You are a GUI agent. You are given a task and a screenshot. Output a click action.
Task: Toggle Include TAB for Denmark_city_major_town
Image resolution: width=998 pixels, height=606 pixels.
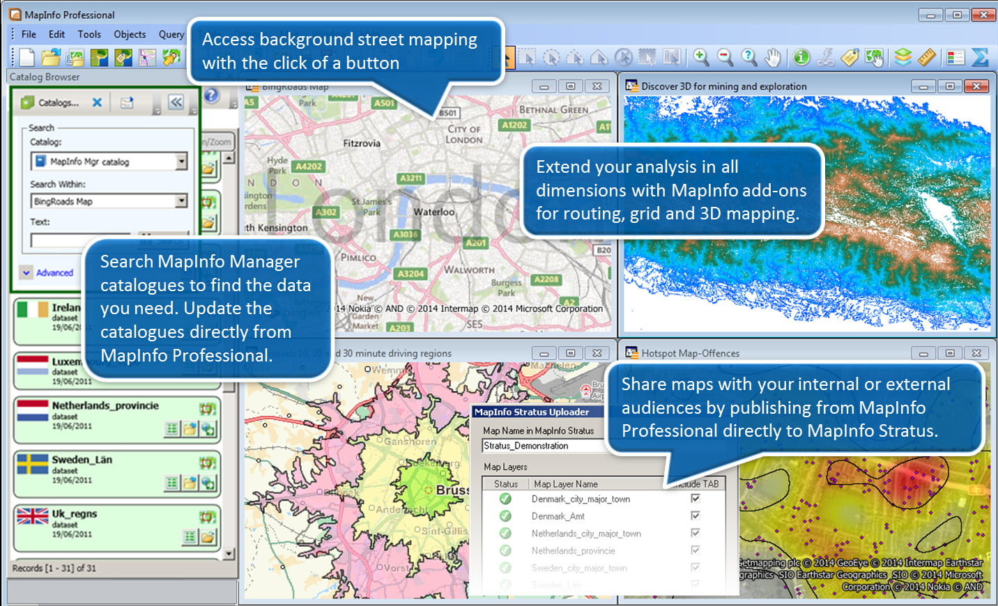(695, 499)
